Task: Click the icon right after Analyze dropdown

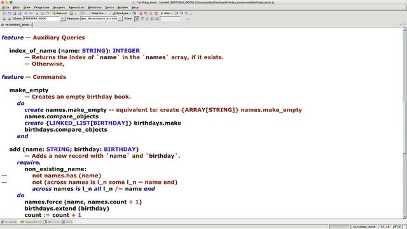Action: [134, 13]
